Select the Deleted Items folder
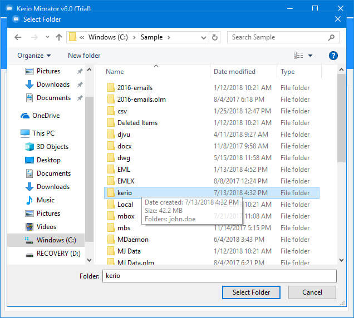Screen dimensions: 354x318 (137, 123)
